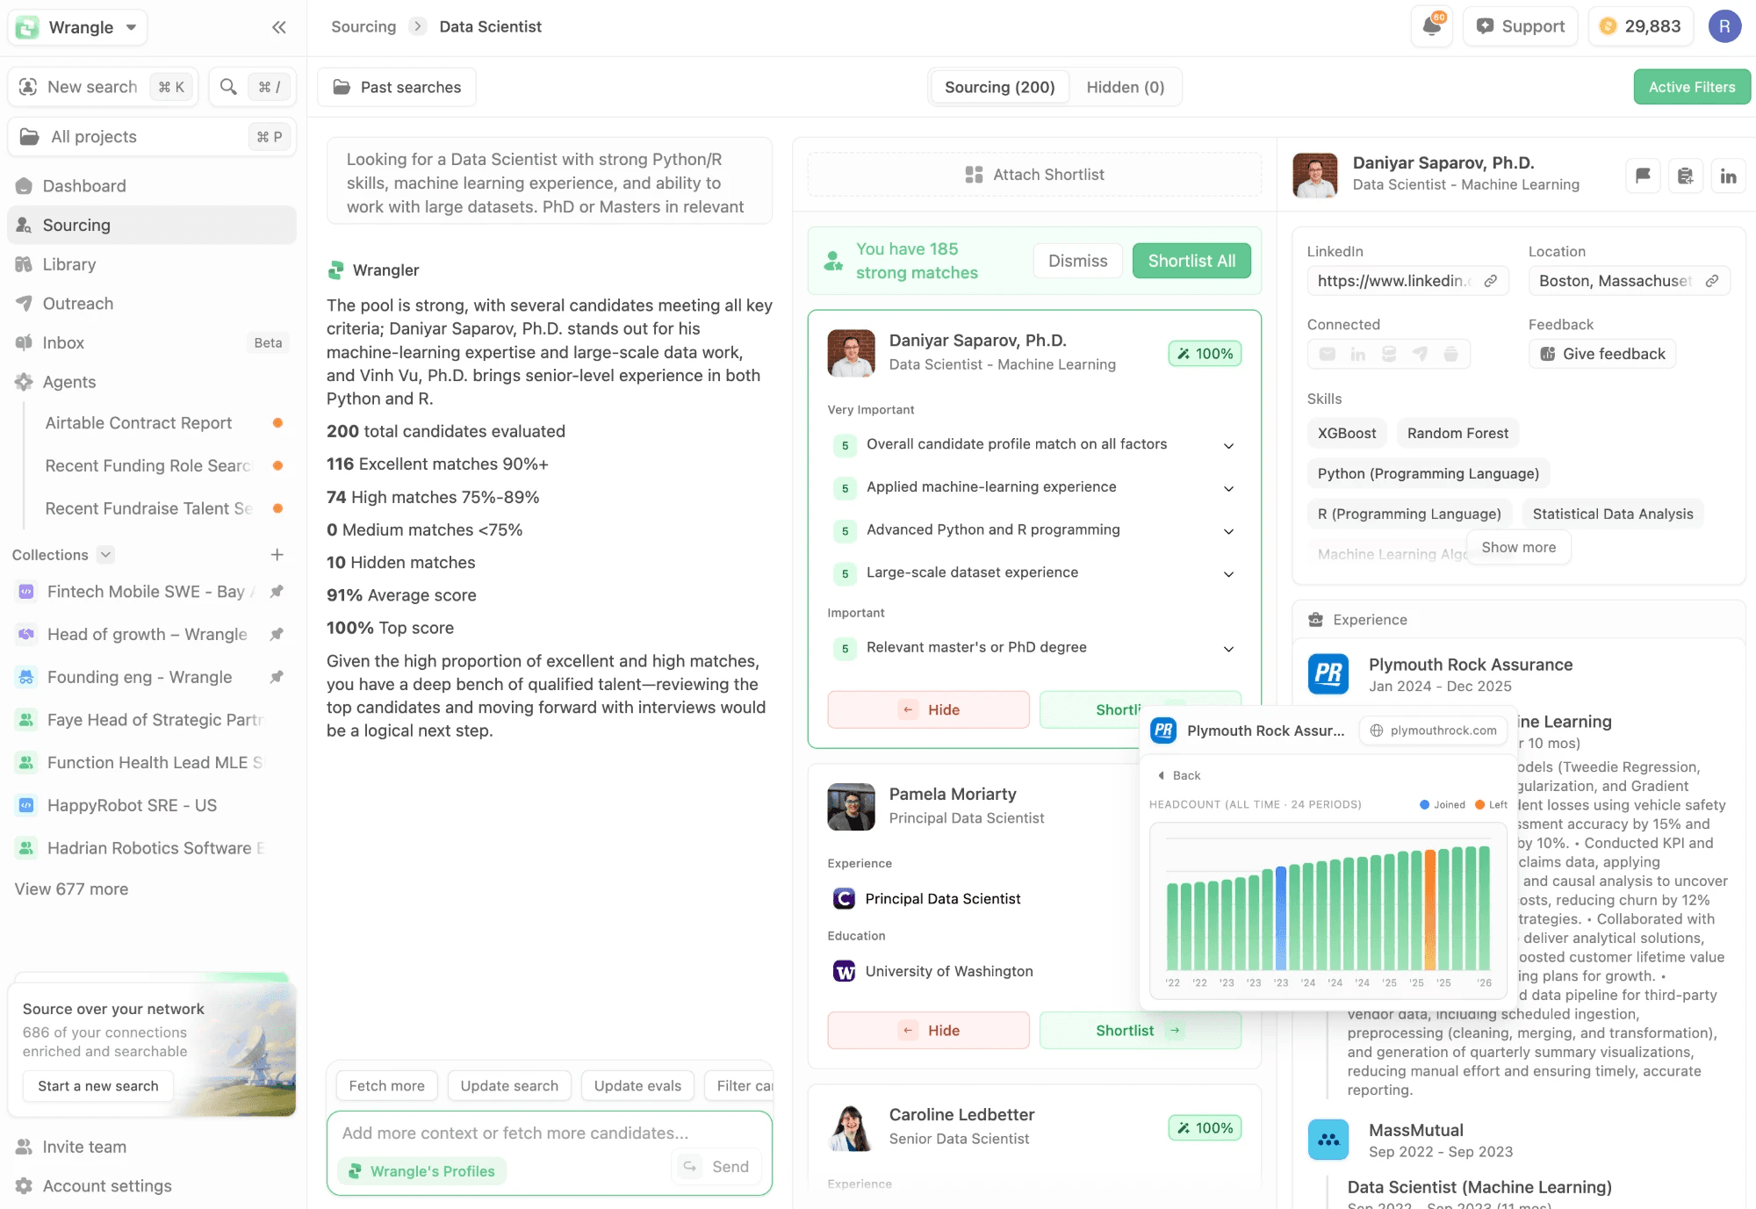The height and width of the screenshot is (1209, 1756).
Task: Open Caroline Ledbetter's profile photo
Action: [851, 1127]
